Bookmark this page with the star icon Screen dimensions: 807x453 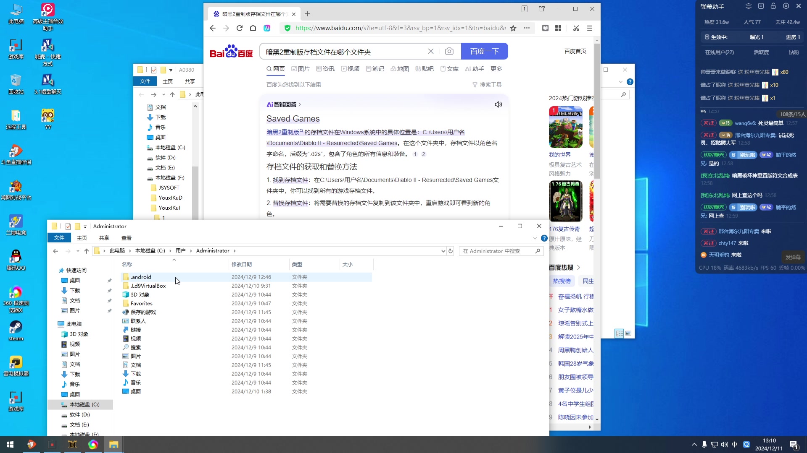(x=513, y=28)
